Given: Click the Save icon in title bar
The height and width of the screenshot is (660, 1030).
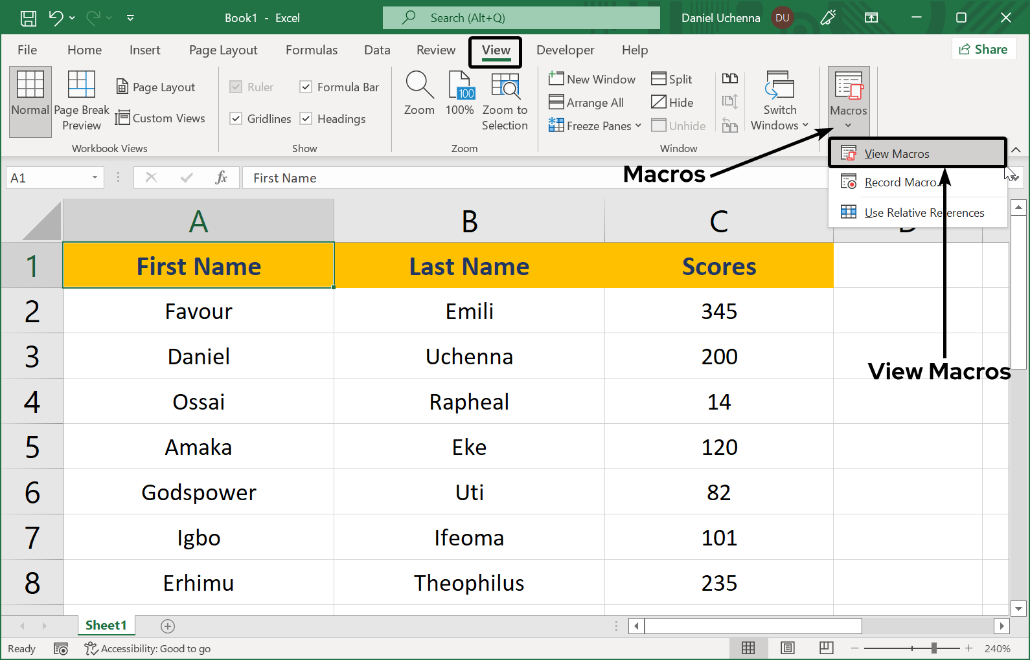Looking at the screenshot, I should click(29, 18).
